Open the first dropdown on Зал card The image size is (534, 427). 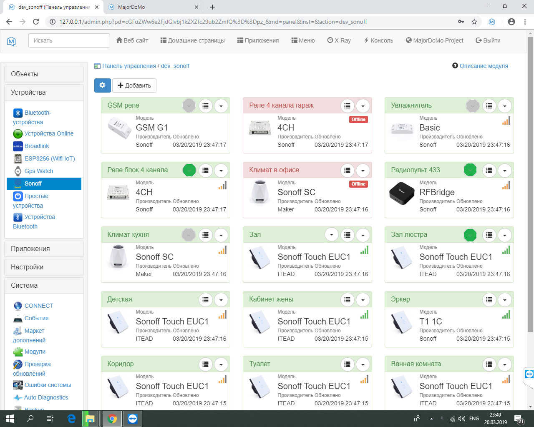[332, 235]
